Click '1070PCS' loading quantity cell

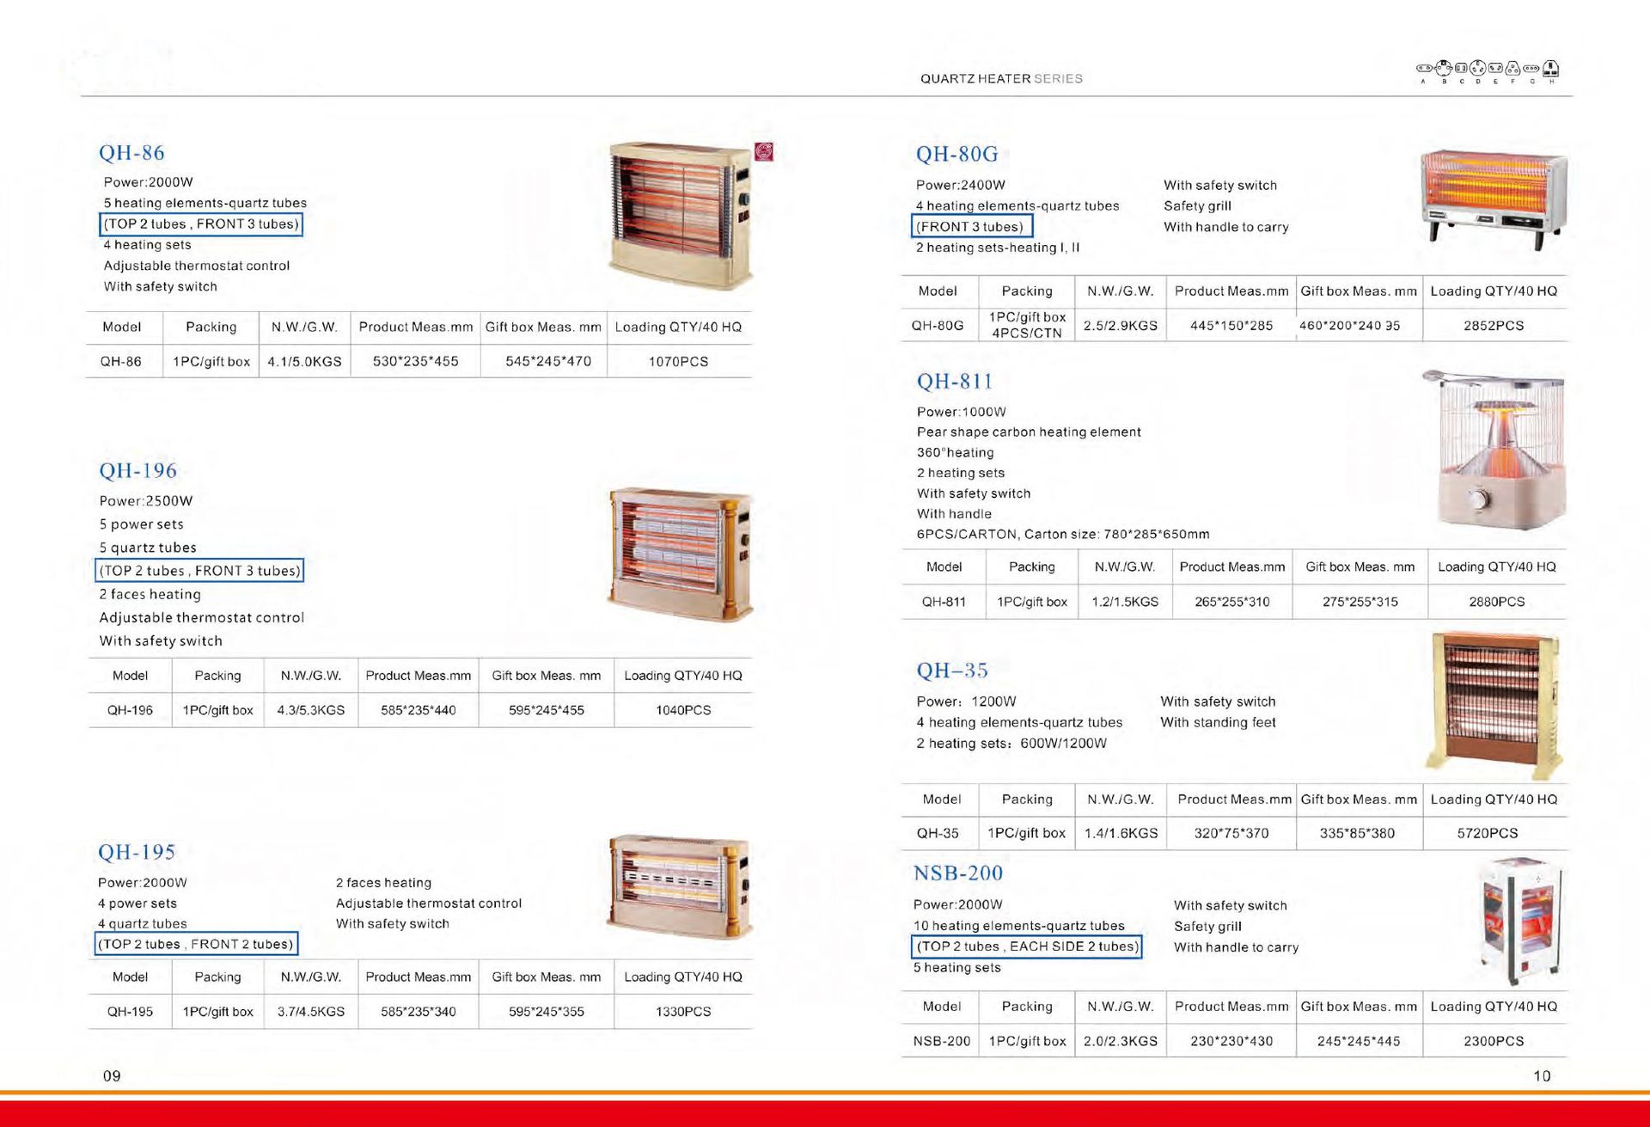678,361
